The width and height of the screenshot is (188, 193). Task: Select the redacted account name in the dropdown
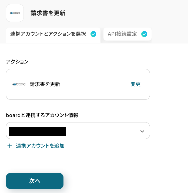[x=37, y=131]
